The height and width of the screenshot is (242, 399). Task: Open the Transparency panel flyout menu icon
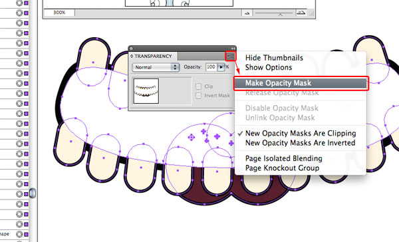(x=231, y=56)
